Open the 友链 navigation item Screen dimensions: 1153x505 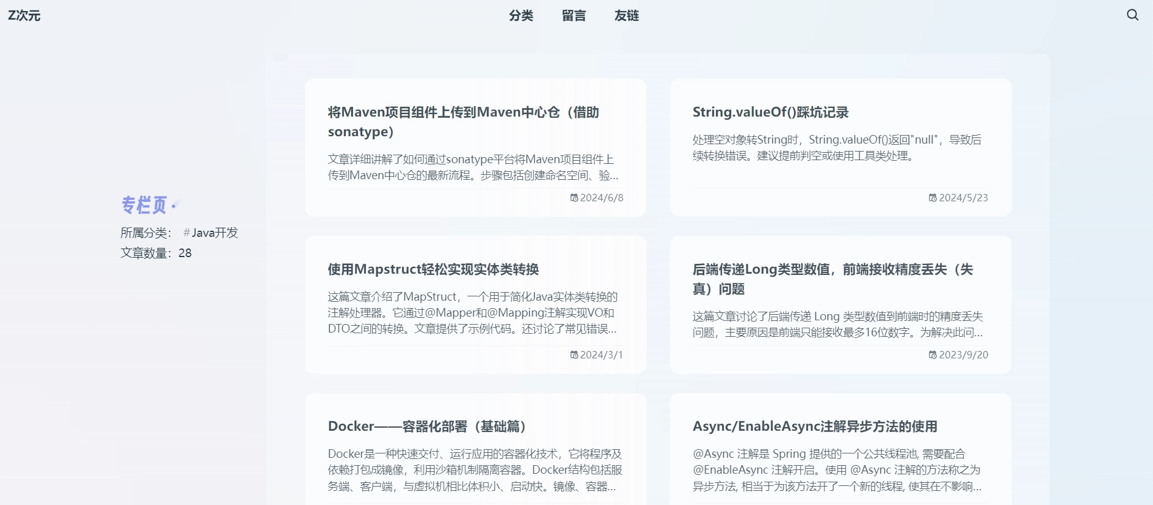click(626, 15)
